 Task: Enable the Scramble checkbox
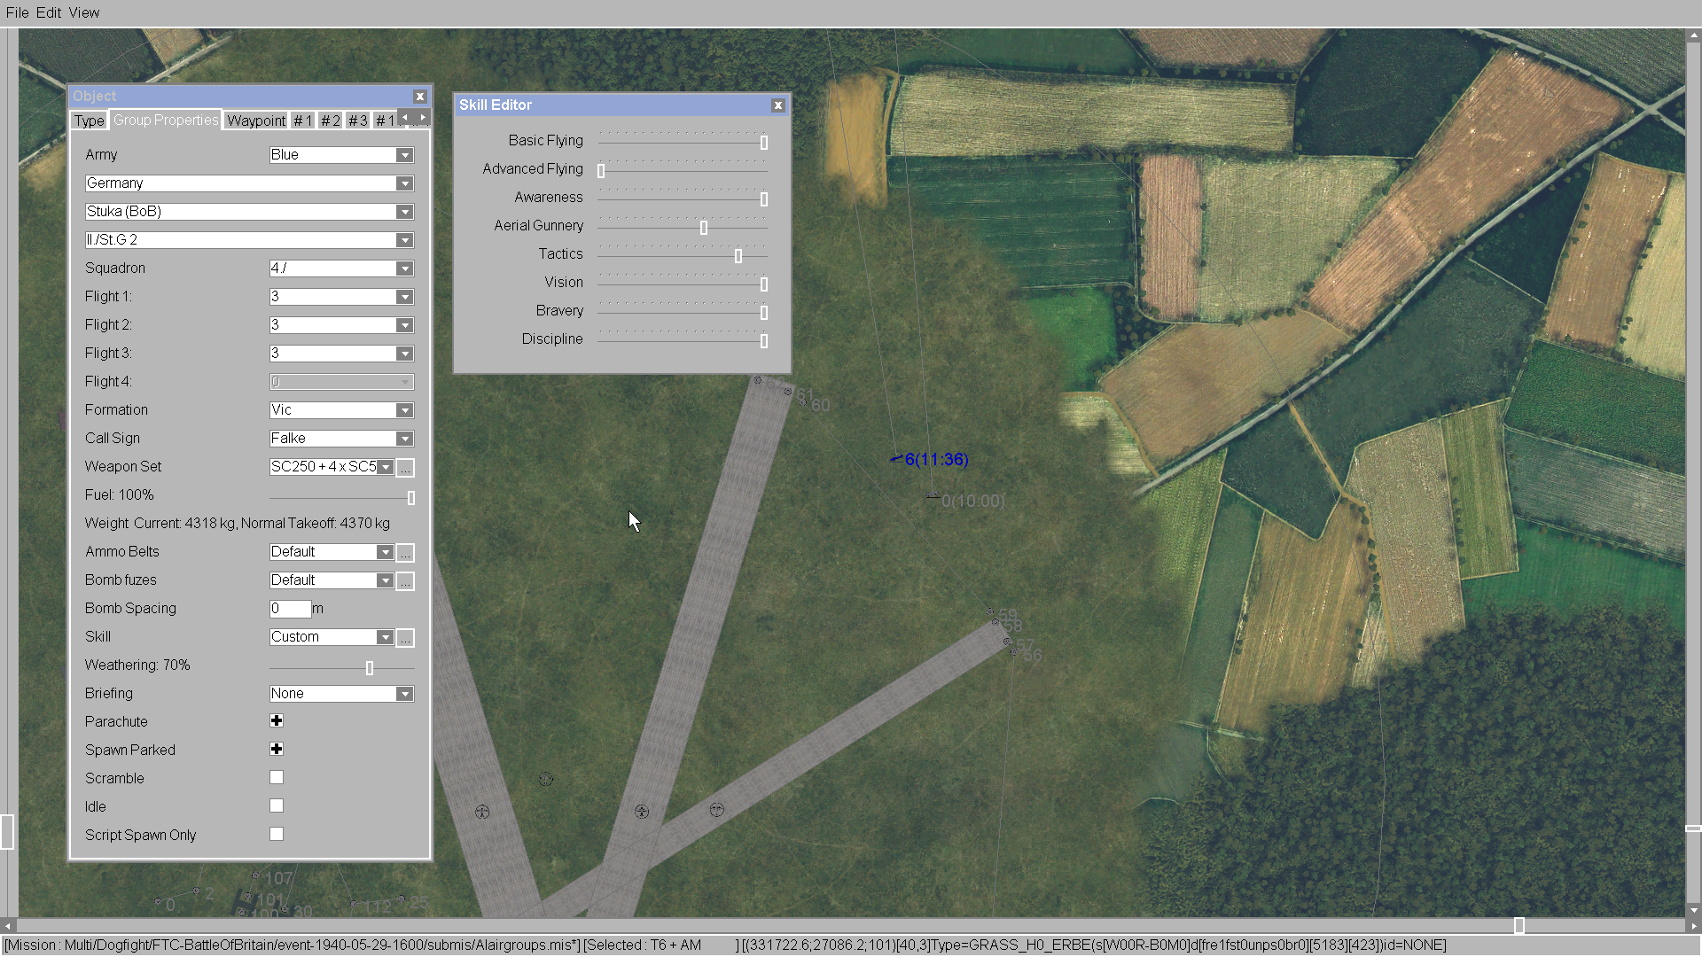277,778
